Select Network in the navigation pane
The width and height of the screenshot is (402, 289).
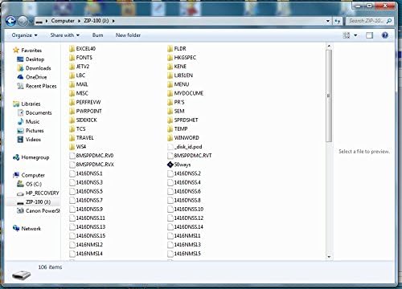31,229
